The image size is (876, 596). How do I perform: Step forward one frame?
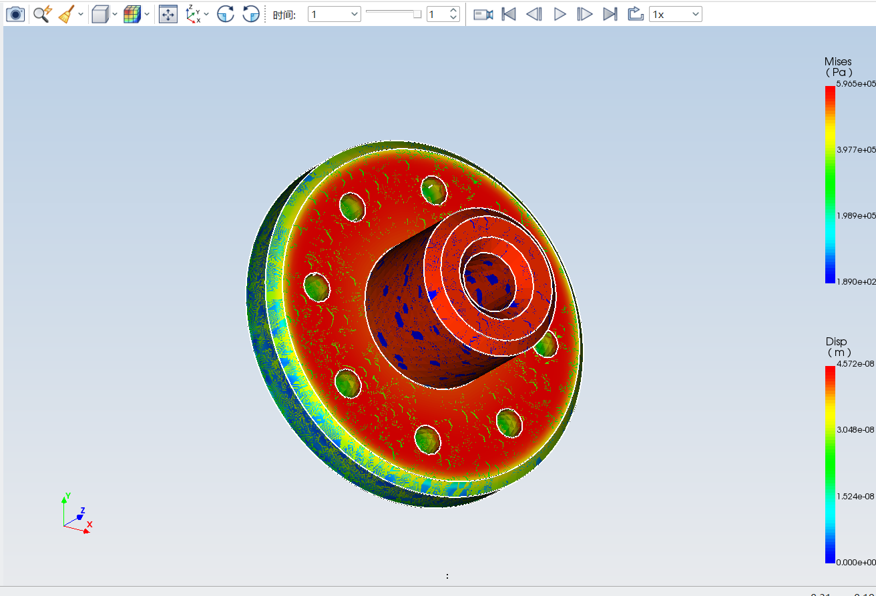click(585, 14)
